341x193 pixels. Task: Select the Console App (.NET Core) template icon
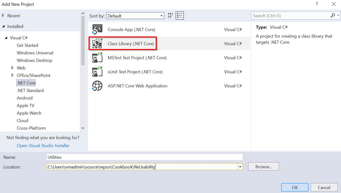click(97, 30)
